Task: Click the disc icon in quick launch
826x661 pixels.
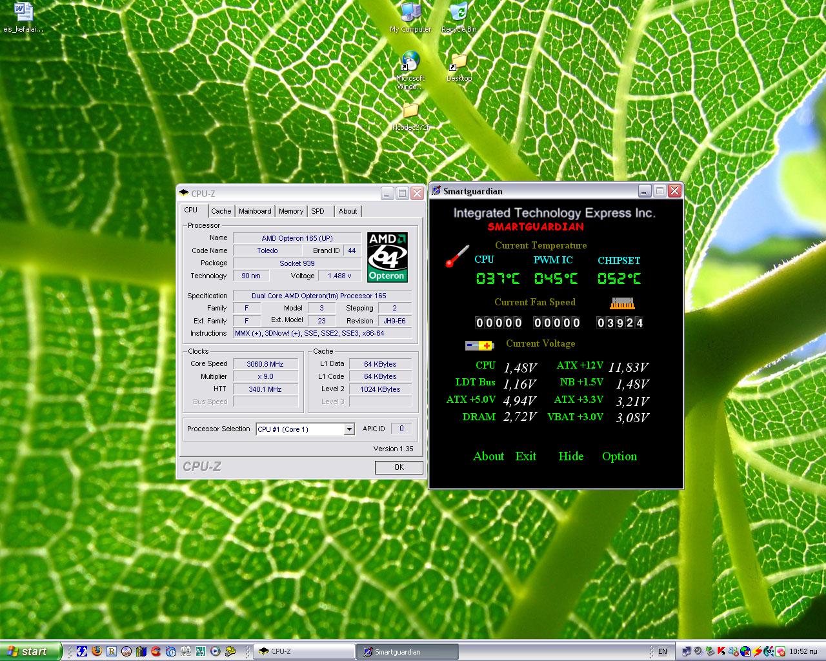Action: (126, 651)
